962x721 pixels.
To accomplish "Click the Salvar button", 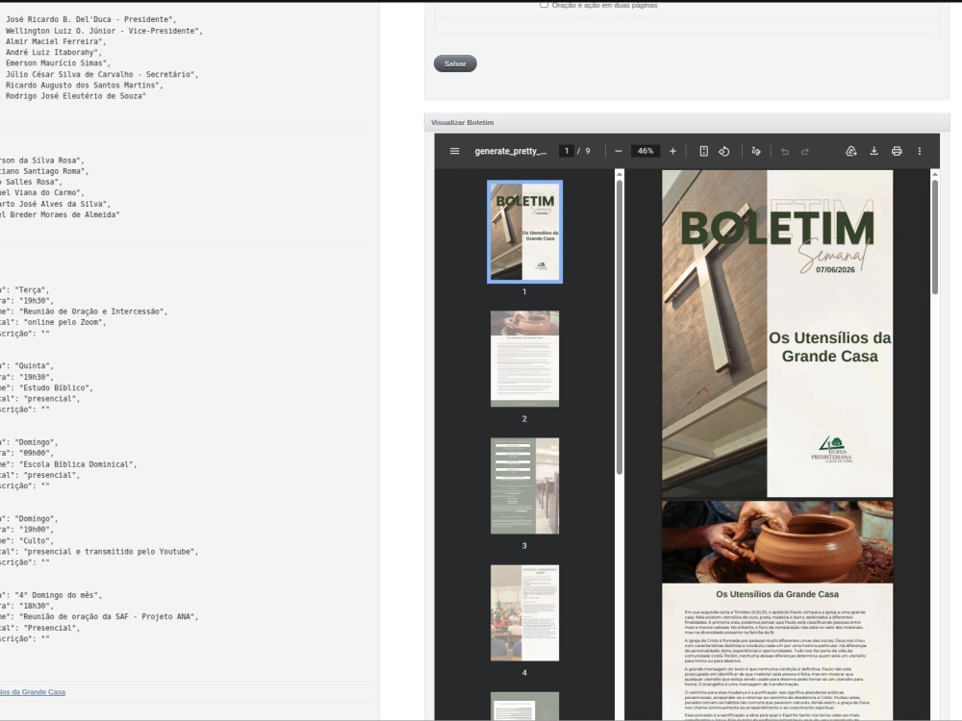I will (x=455, y=63).
